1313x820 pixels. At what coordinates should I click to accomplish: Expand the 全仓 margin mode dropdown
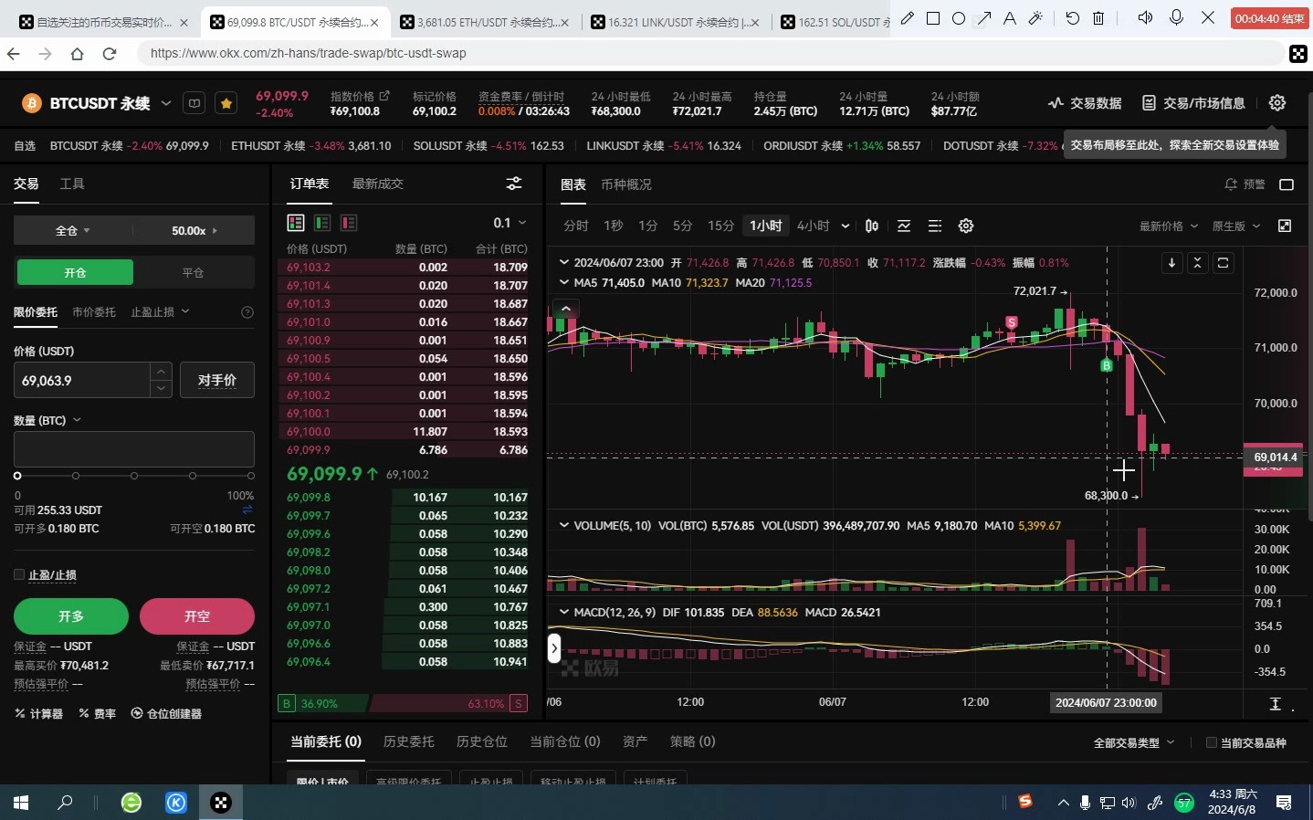[73, 230]
